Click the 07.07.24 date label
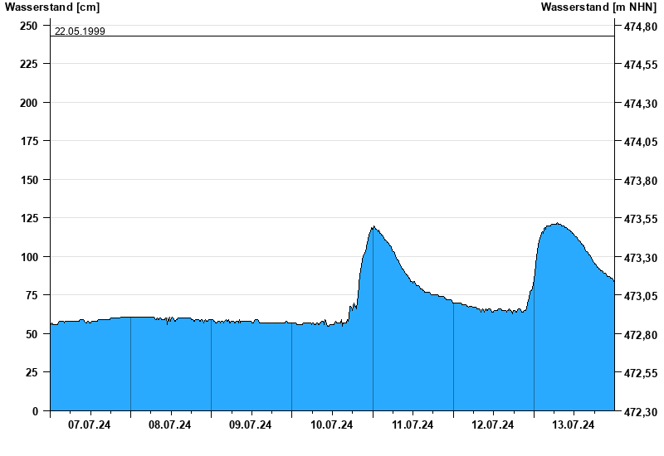 89,424
